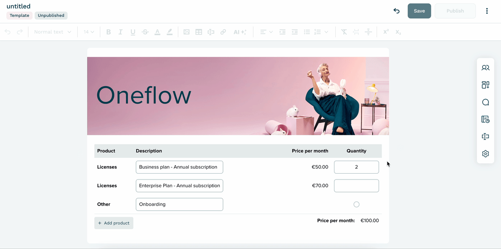
Task: Insert a horizontal line
Action: coord(368,32)
